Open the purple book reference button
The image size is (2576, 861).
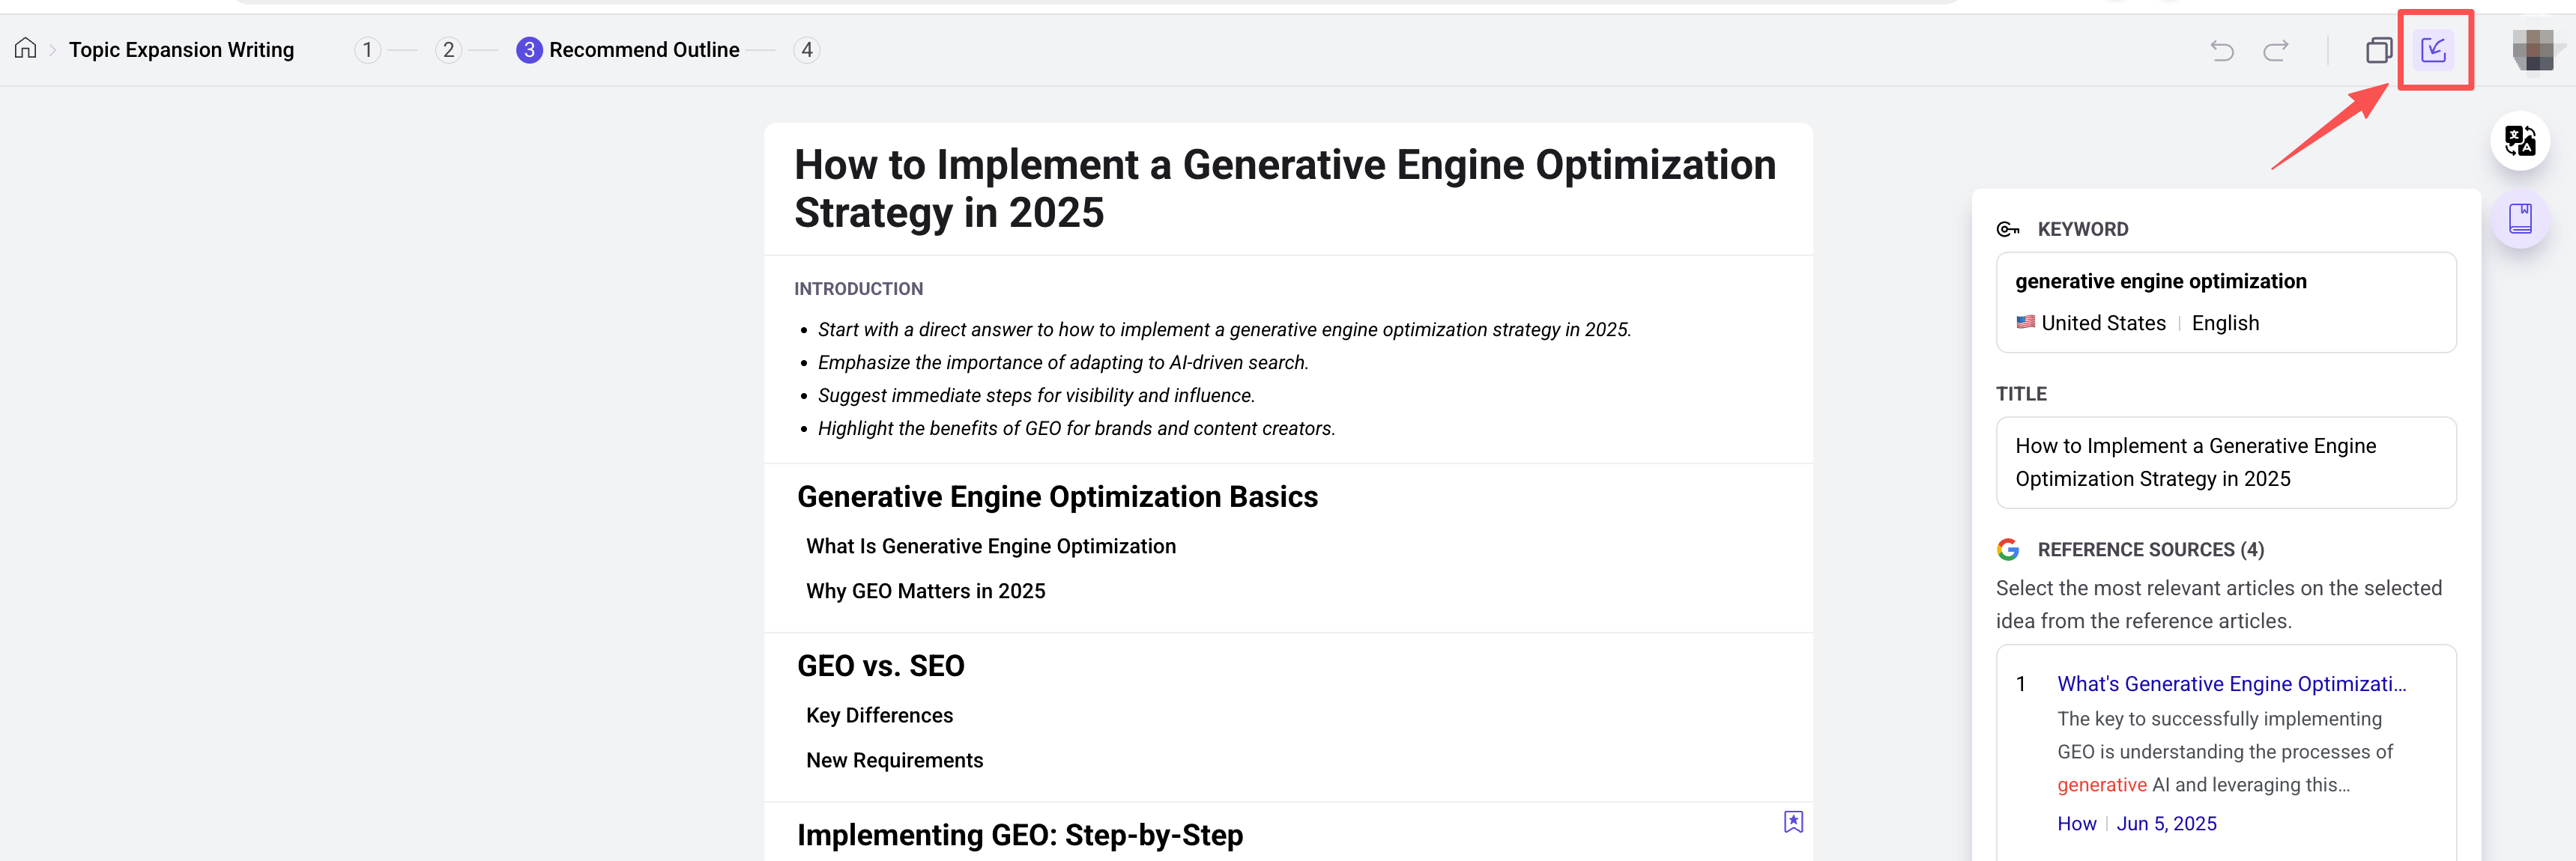click(2519, 219)
